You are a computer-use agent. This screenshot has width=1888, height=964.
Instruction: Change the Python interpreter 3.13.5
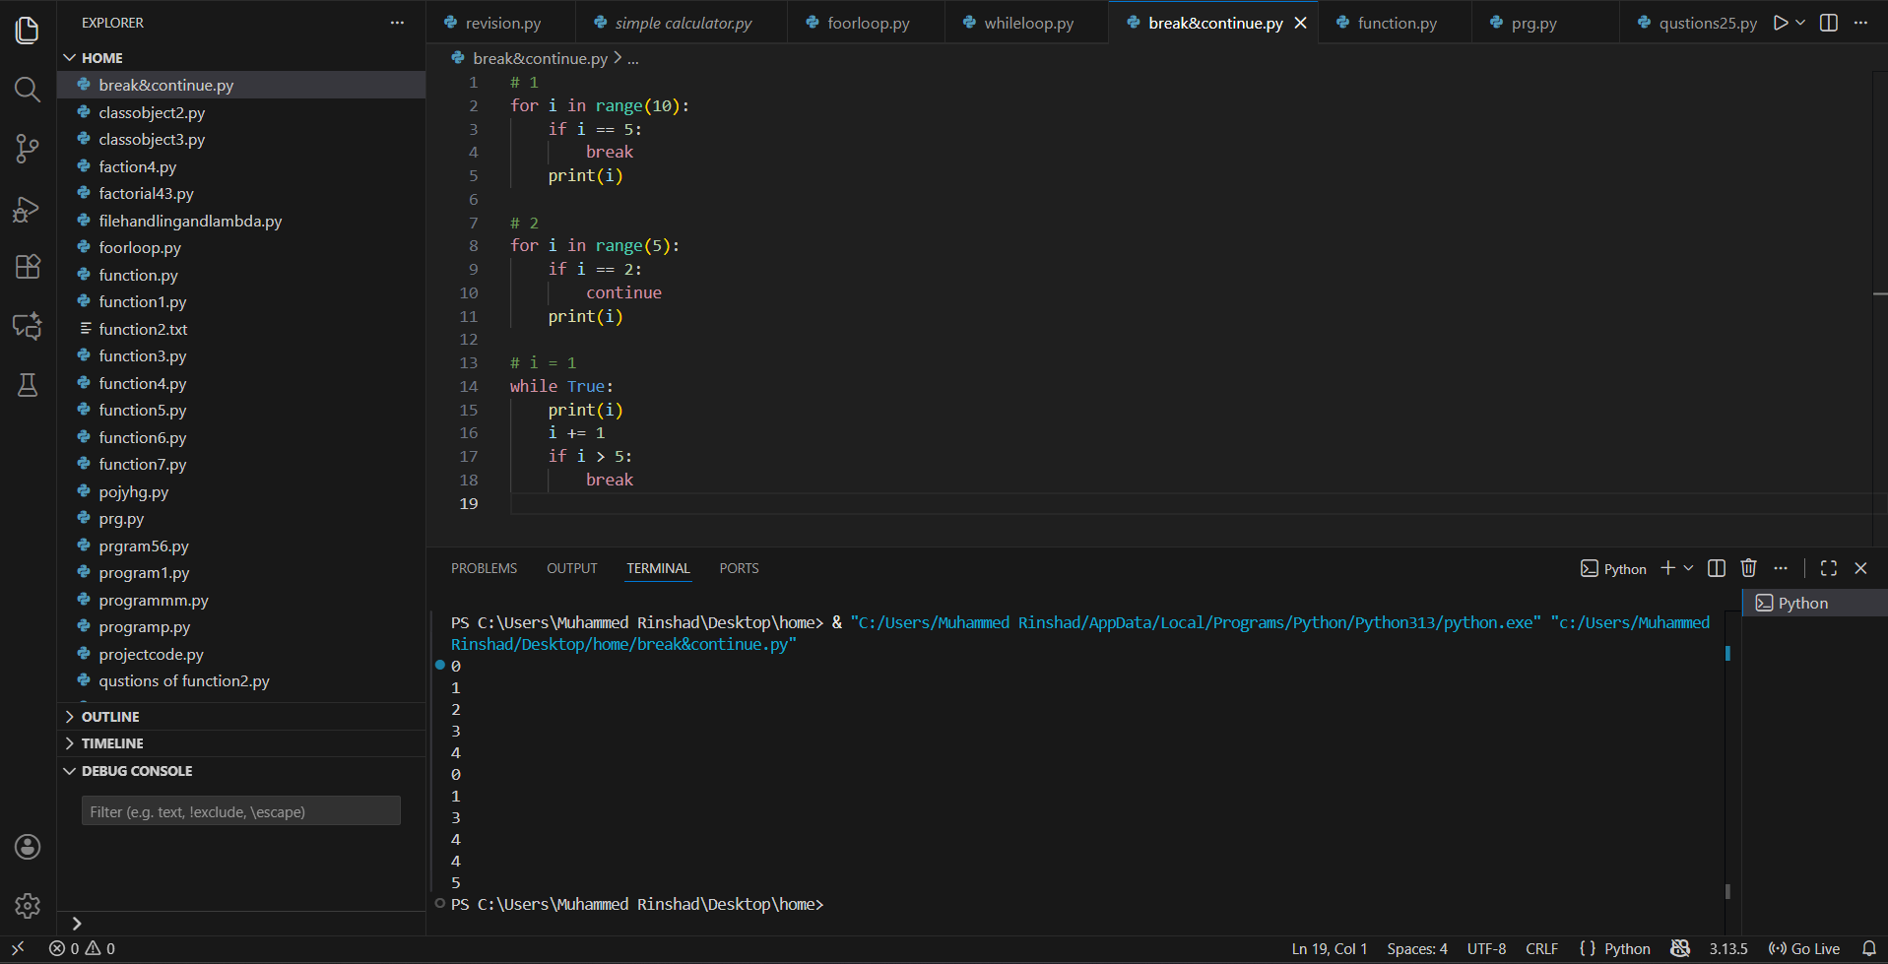point(1728,948)
